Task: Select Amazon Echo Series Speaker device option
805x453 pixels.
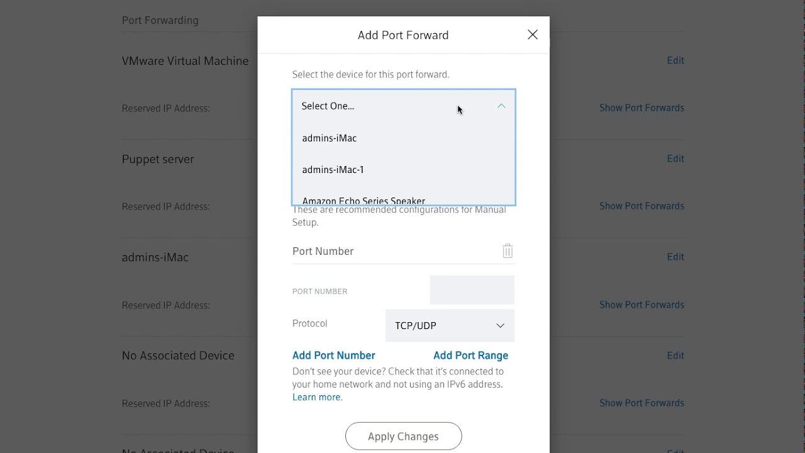Action: pyautogui.click(x=364, y=201)
